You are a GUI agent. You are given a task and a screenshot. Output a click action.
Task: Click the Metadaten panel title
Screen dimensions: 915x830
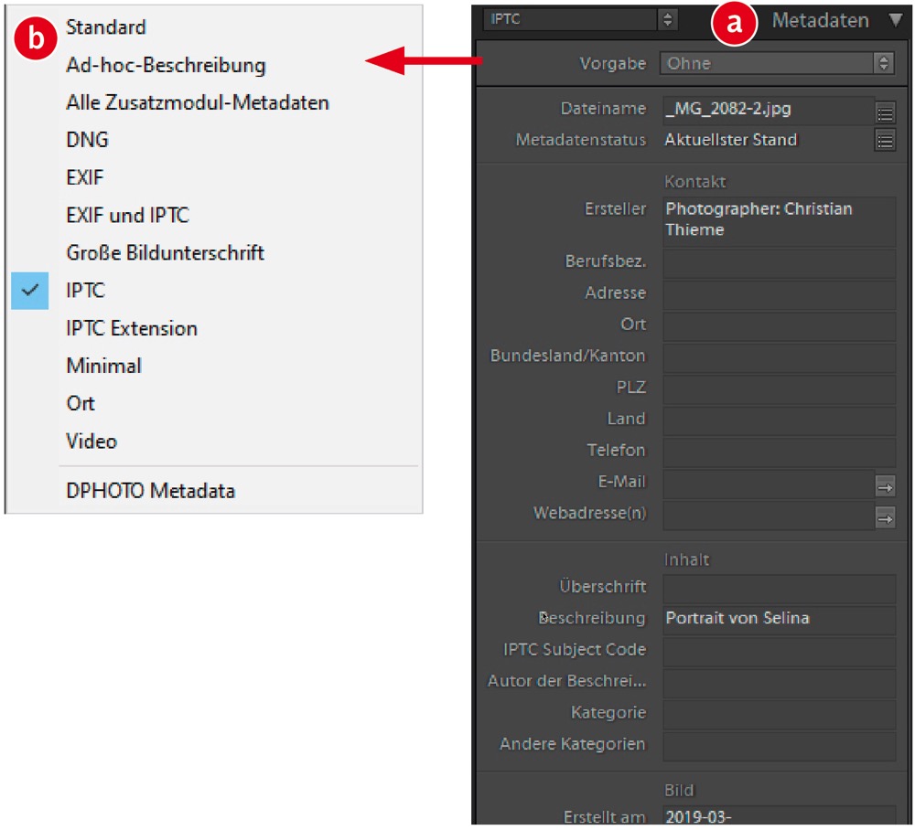(x=820, y=20)
